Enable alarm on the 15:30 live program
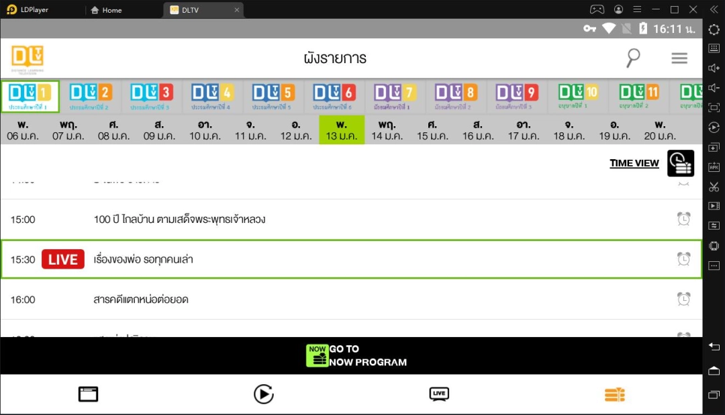The height and width of the screenshot is (415, 725). (683, 259)
